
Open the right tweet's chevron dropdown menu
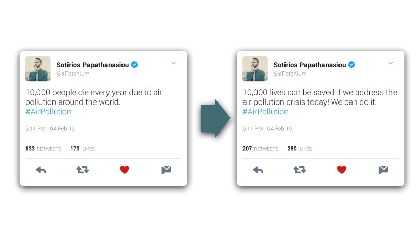(391, 63)
